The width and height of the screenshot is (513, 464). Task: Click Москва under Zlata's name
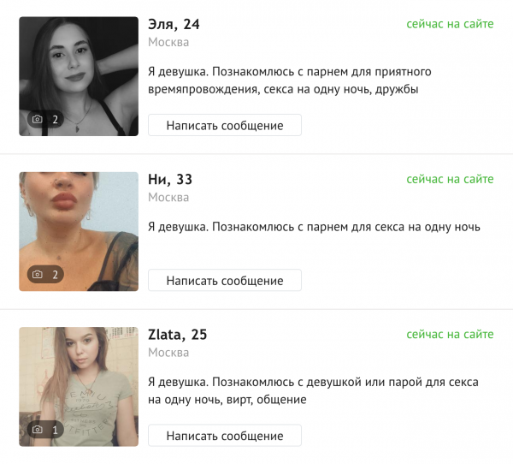point(168,353)
